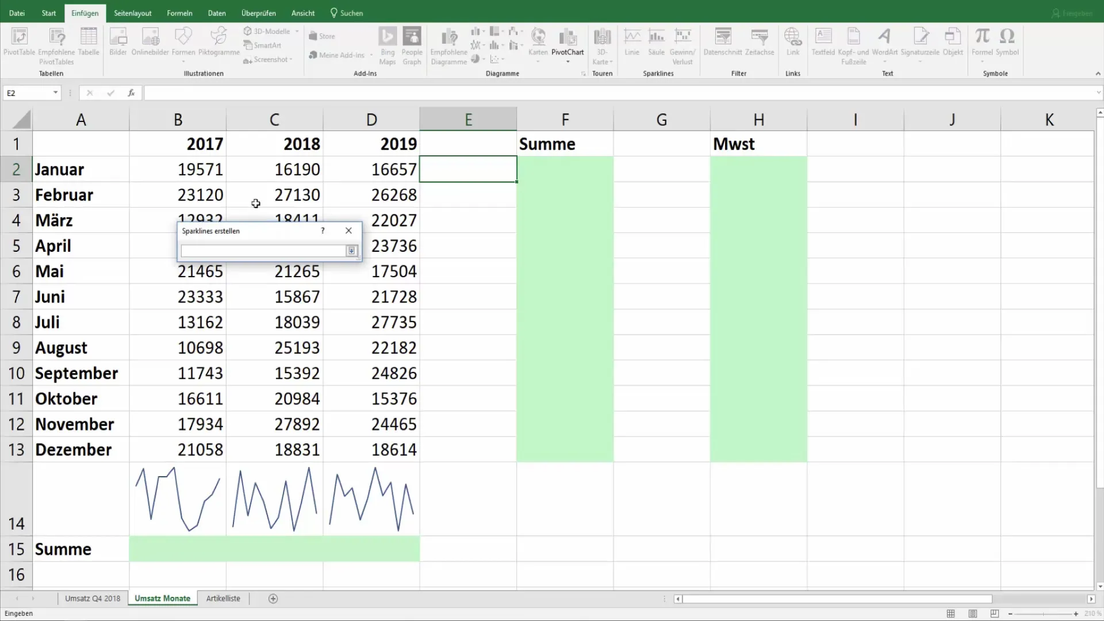
Task: Insert a PivotTable
Action: tap(19, 41)
